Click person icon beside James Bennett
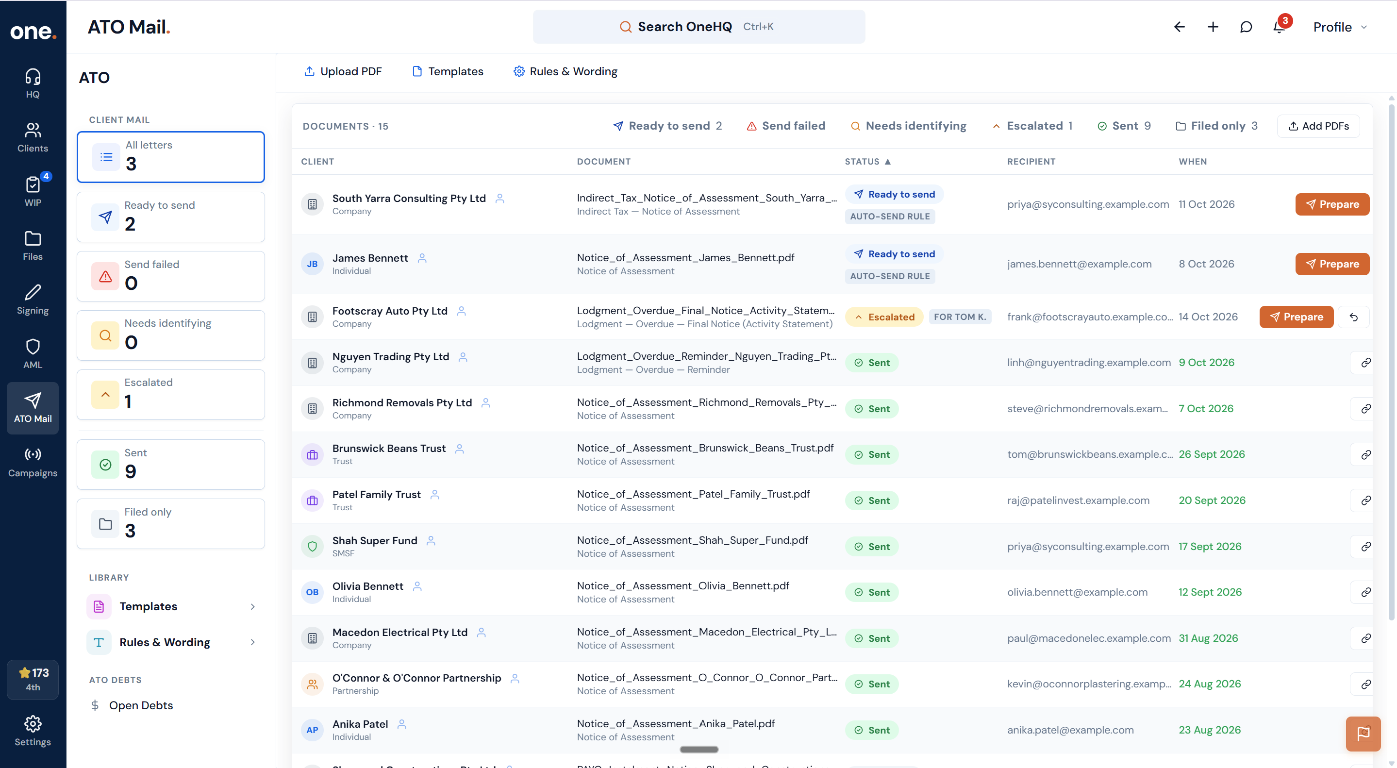Image resolution: width=1397 pixels, height=768 pixels. coord(422,258)
